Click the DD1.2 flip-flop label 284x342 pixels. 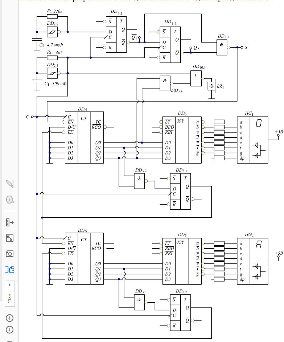[x=170, y=22]
